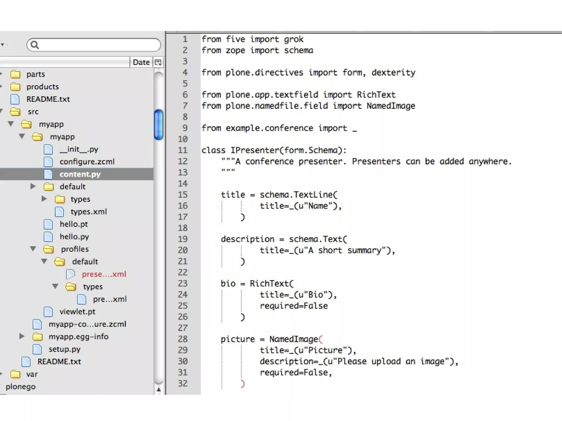Collapse the types folder under profiles
562x421 pixels.
pos(55,286)
